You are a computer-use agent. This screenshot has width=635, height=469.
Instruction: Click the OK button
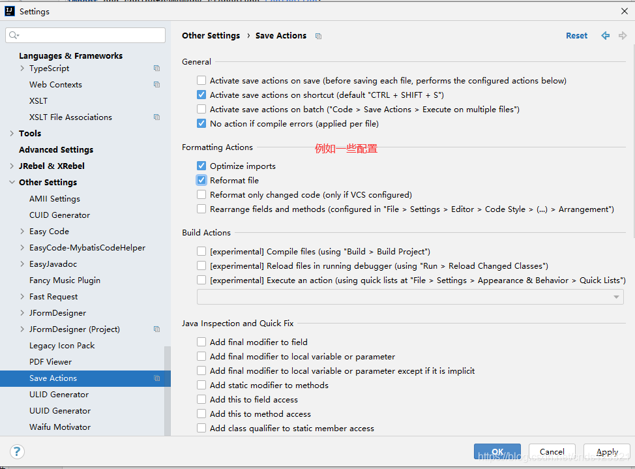pos(497,451)
